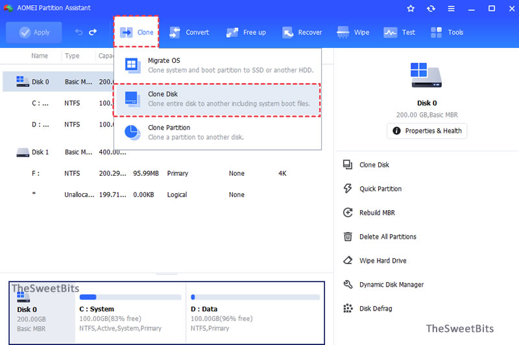Click the C: System usage bar
519x345 pixels.
tap(130, 297)
